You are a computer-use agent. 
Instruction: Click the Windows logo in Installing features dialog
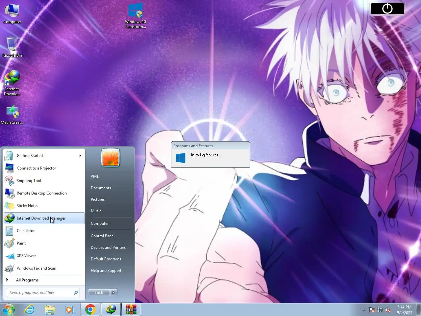click(181, 158)
